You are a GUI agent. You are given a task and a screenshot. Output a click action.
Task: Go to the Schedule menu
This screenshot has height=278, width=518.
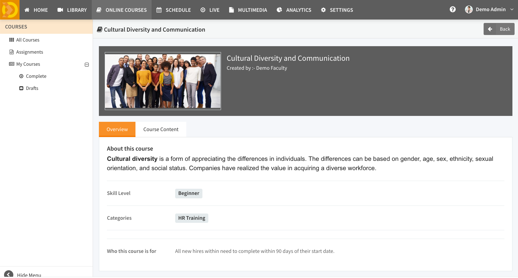point(174,10)
